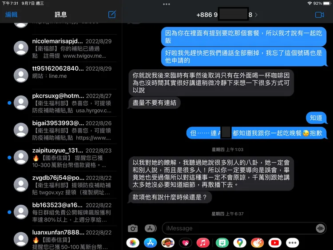Tap the 星期四 上午1:03 timestamp
The height and width of the screenshot is (250, 333).
227,150
